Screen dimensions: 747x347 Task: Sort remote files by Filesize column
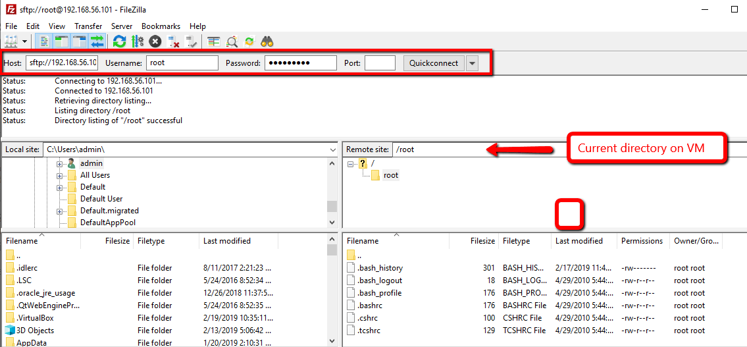473,241
